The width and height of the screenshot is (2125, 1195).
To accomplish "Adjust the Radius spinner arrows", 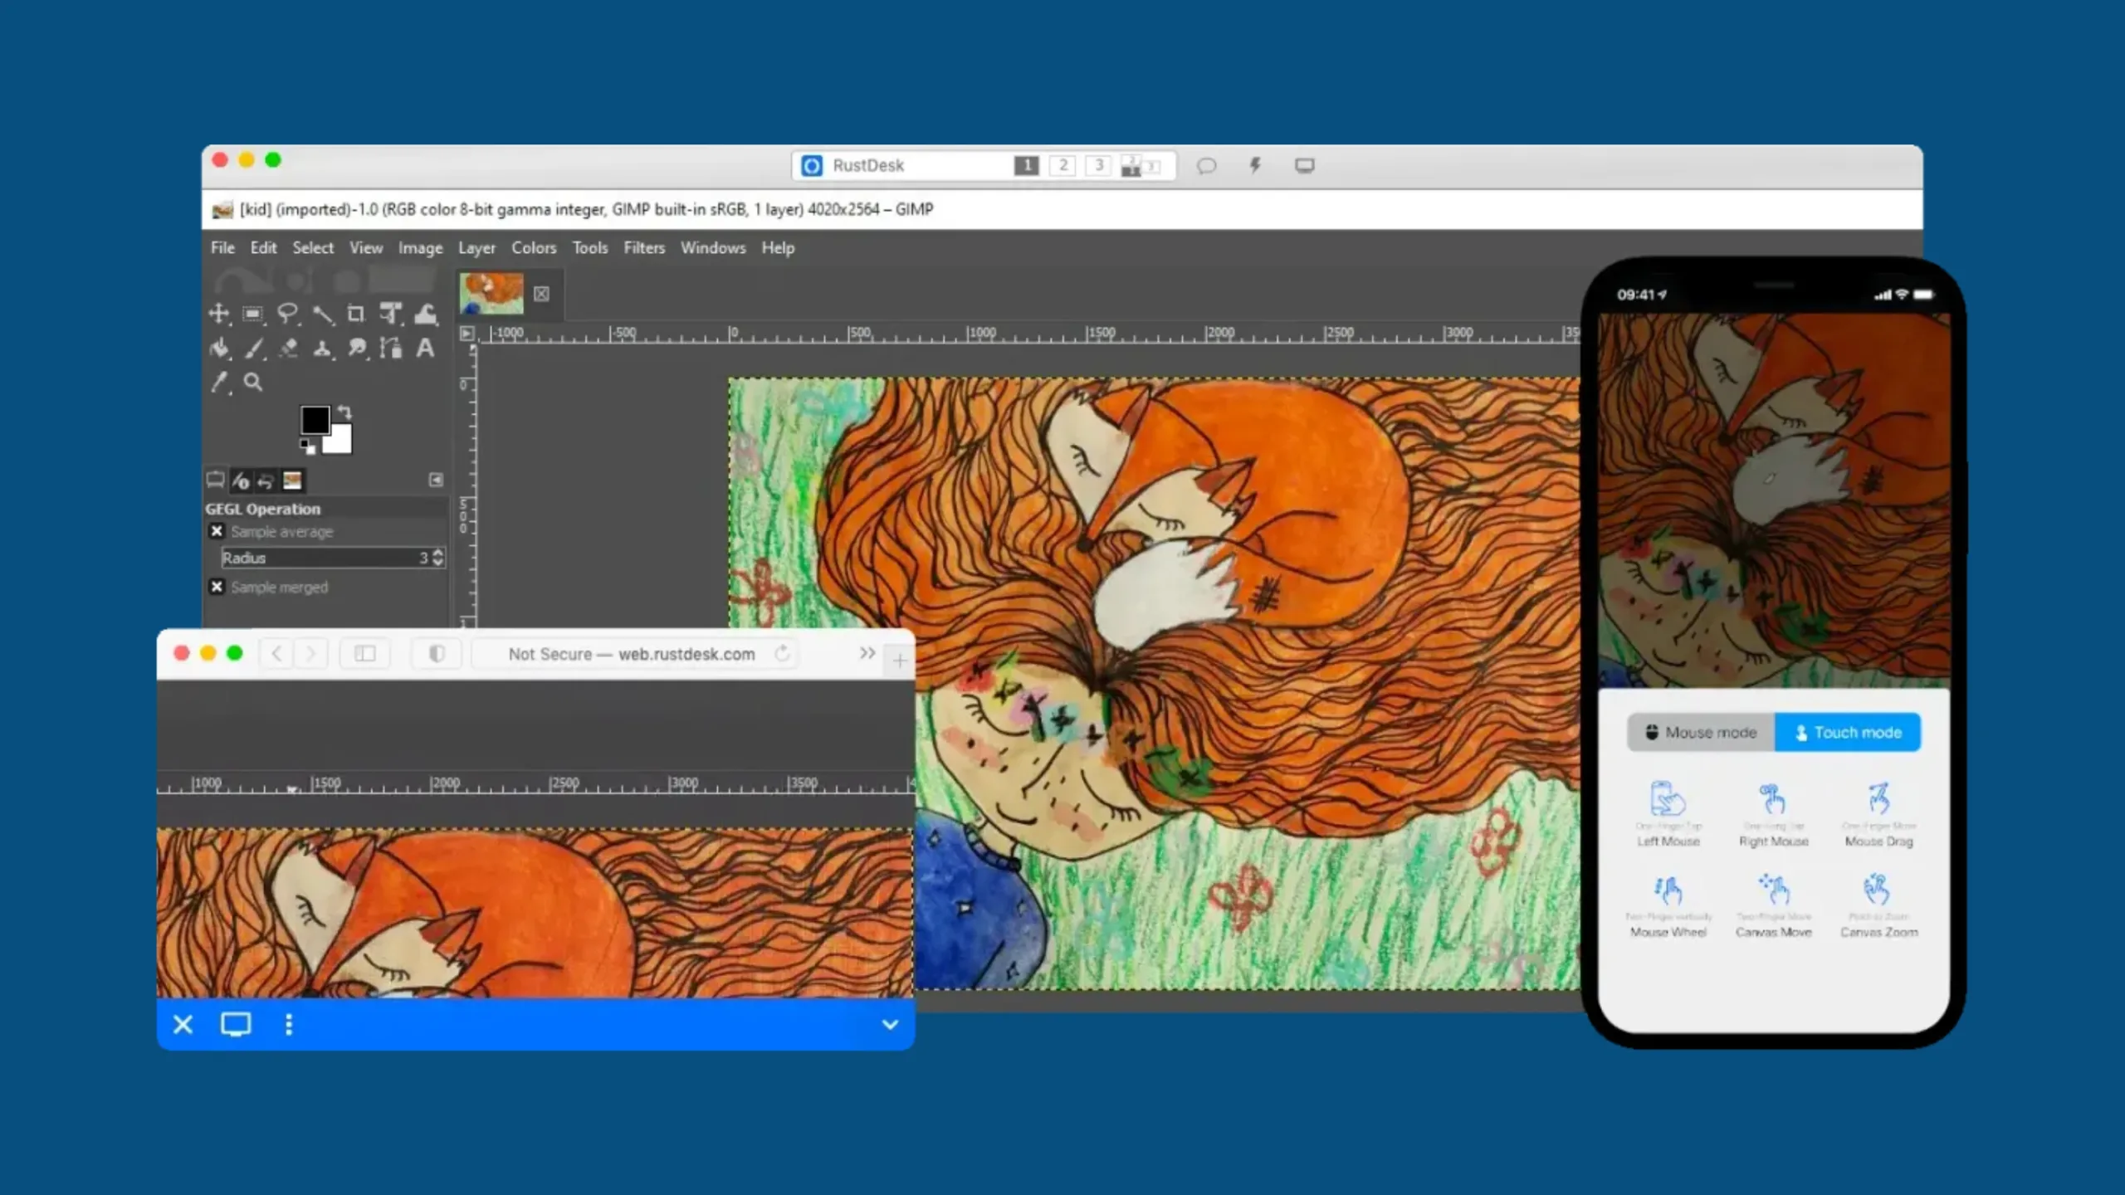I will click(x=438, y=558).
